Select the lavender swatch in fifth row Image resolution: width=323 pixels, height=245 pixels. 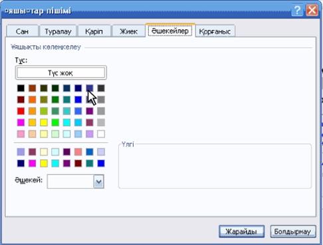point(90,134)
